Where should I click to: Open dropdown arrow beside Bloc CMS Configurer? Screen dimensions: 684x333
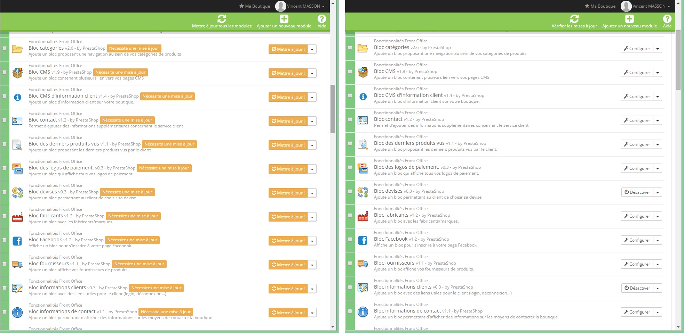(658, 73)
